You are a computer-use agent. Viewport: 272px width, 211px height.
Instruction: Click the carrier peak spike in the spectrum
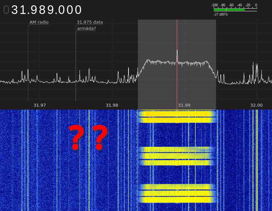point(177,53)
